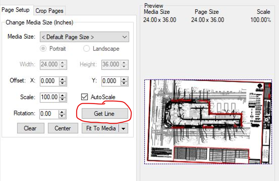Click into the Scale value field

point(49,97)
